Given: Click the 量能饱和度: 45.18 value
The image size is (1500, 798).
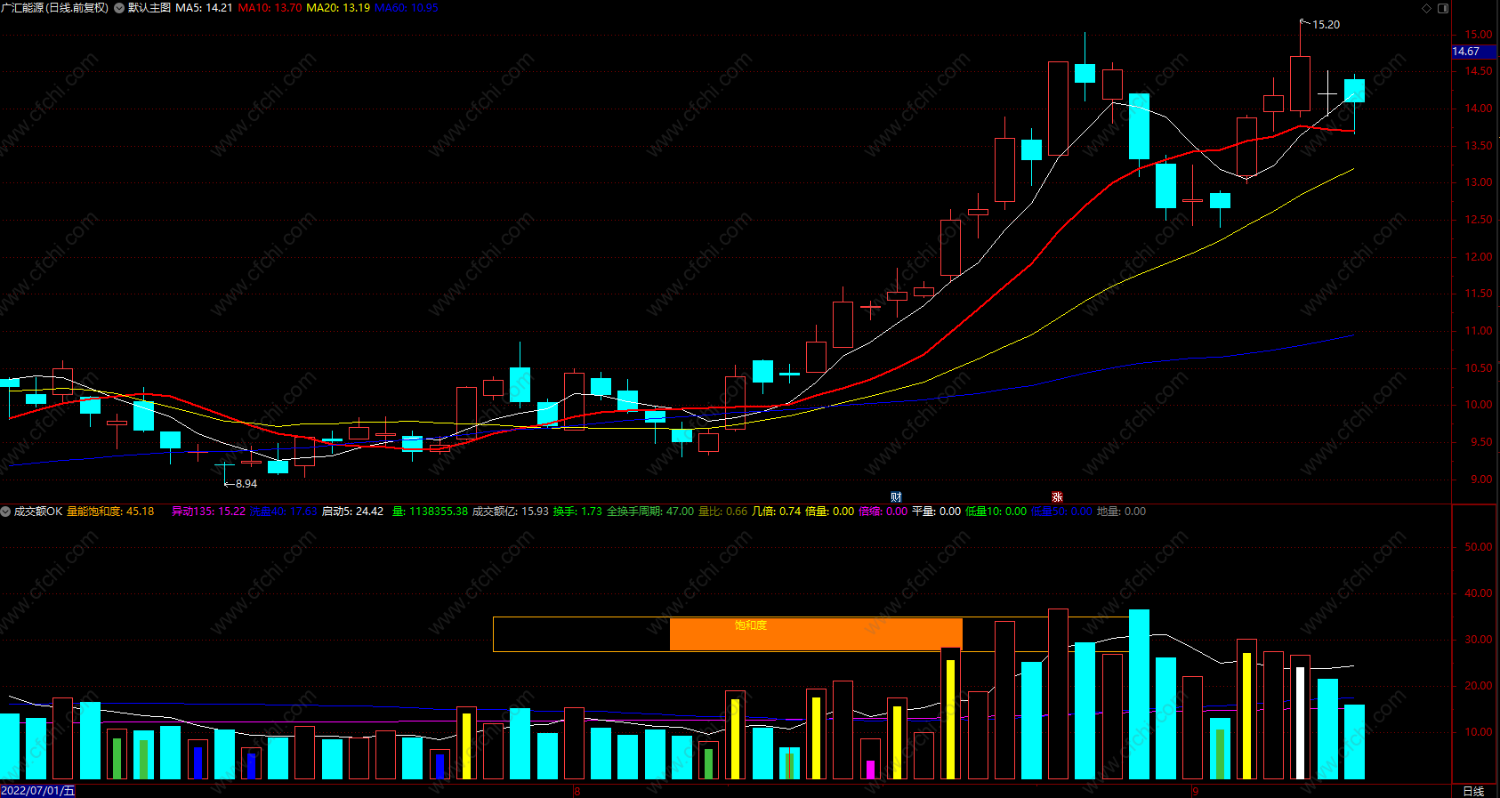Looking at the screenshot, I should 110,512.
